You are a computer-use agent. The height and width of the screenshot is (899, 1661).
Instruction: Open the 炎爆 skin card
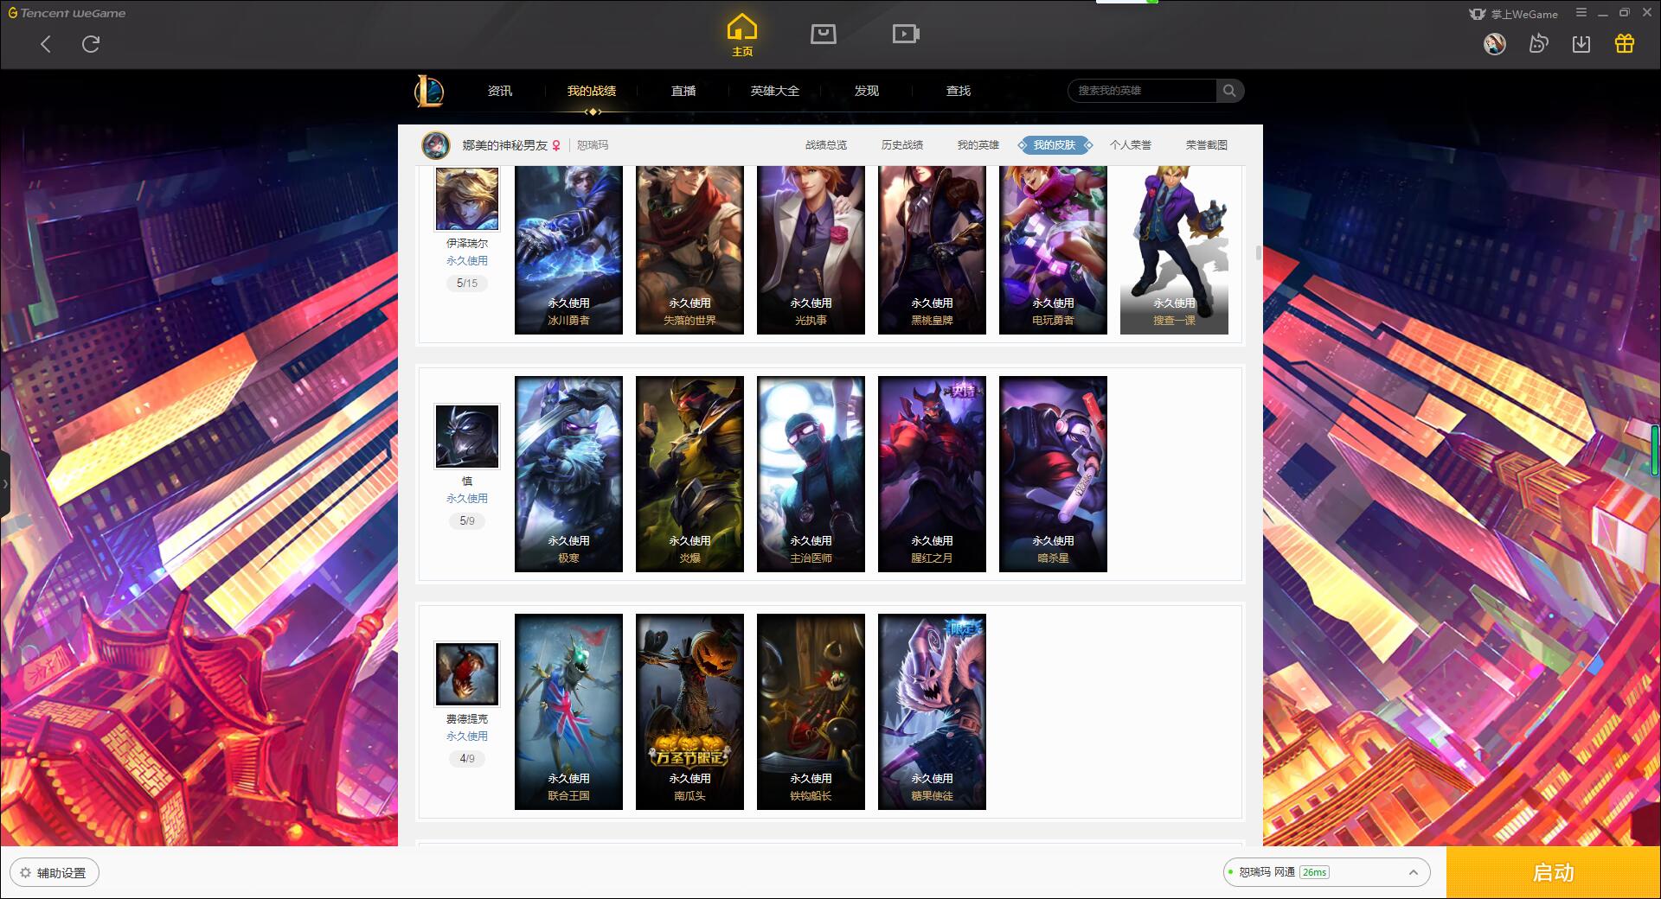coord(689,474)
